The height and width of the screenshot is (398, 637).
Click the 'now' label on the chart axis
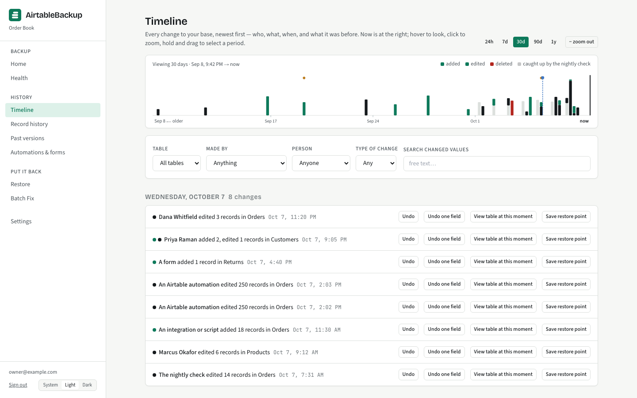pos(584,121)
